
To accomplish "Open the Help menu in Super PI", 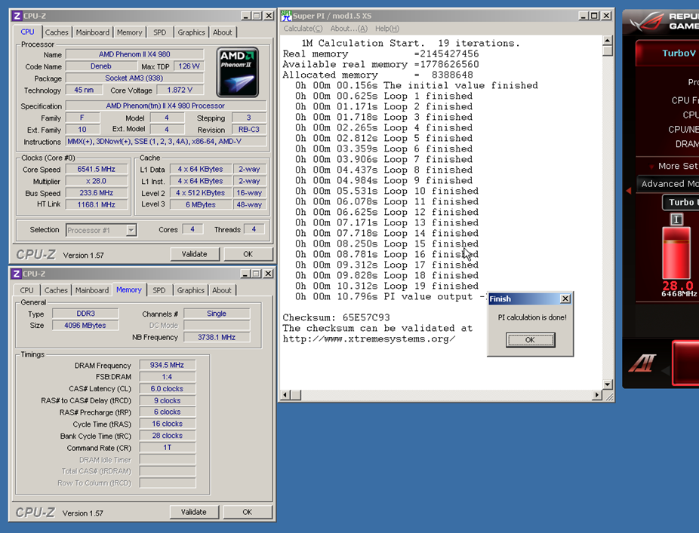I will pos(387,29).
